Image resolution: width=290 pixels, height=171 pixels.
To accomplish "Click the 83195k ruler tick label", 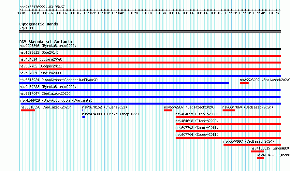I will (x=273, y=13).
